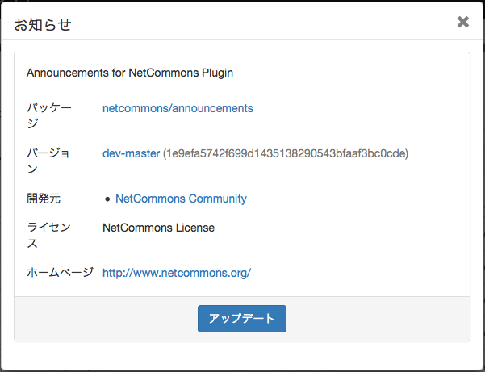
Task: Open the netcommons/announcements package link
Action: click(178, 108)
